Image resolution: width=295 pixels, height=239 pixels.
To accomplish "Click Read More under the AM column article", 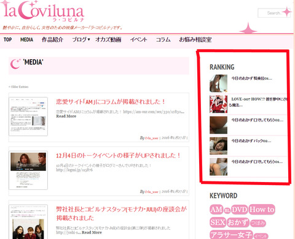I will pos(66,116).
